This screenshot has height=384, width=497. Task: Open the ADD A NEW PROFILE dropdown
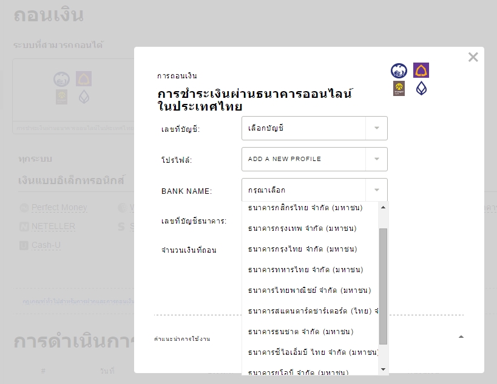(314, 159)
